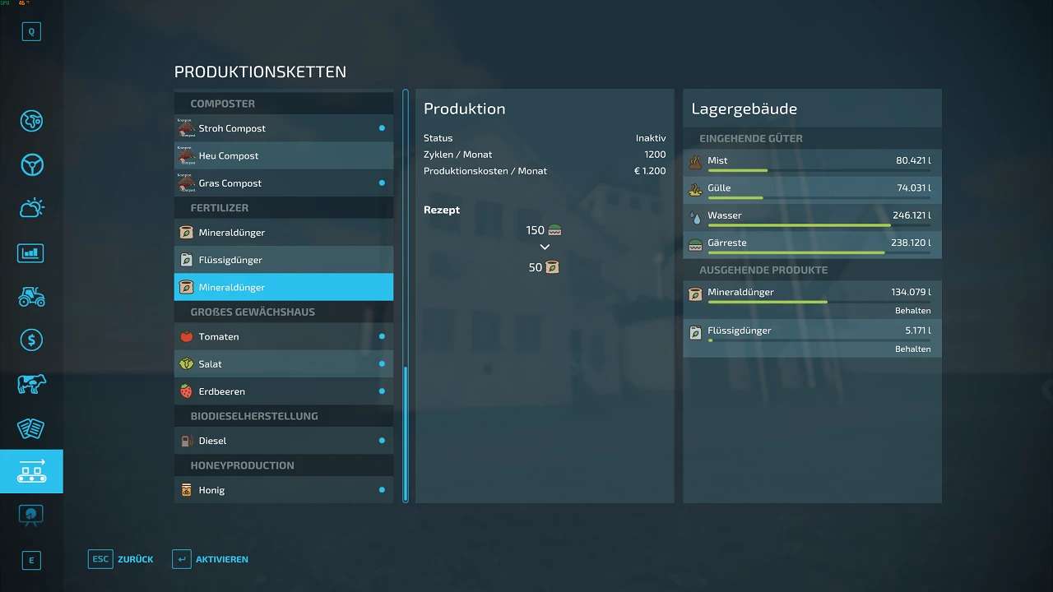Switch to the Q tab at top

point(31,32)
